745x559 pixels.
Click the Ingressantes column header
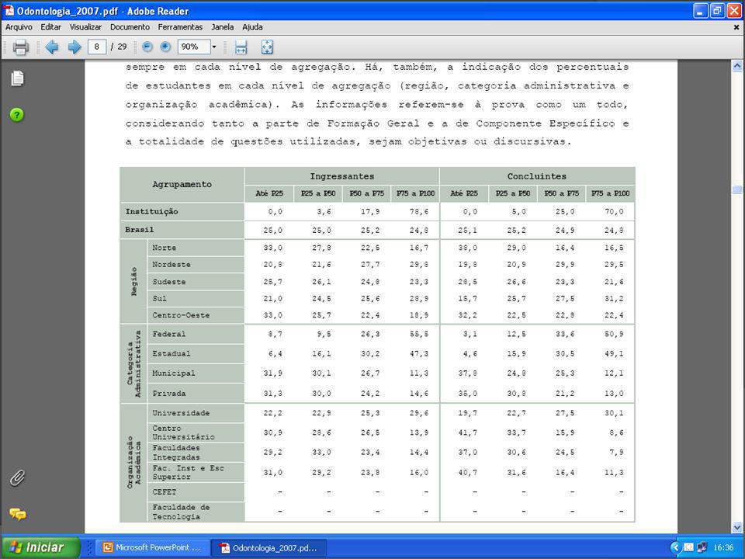coord(342,176)
